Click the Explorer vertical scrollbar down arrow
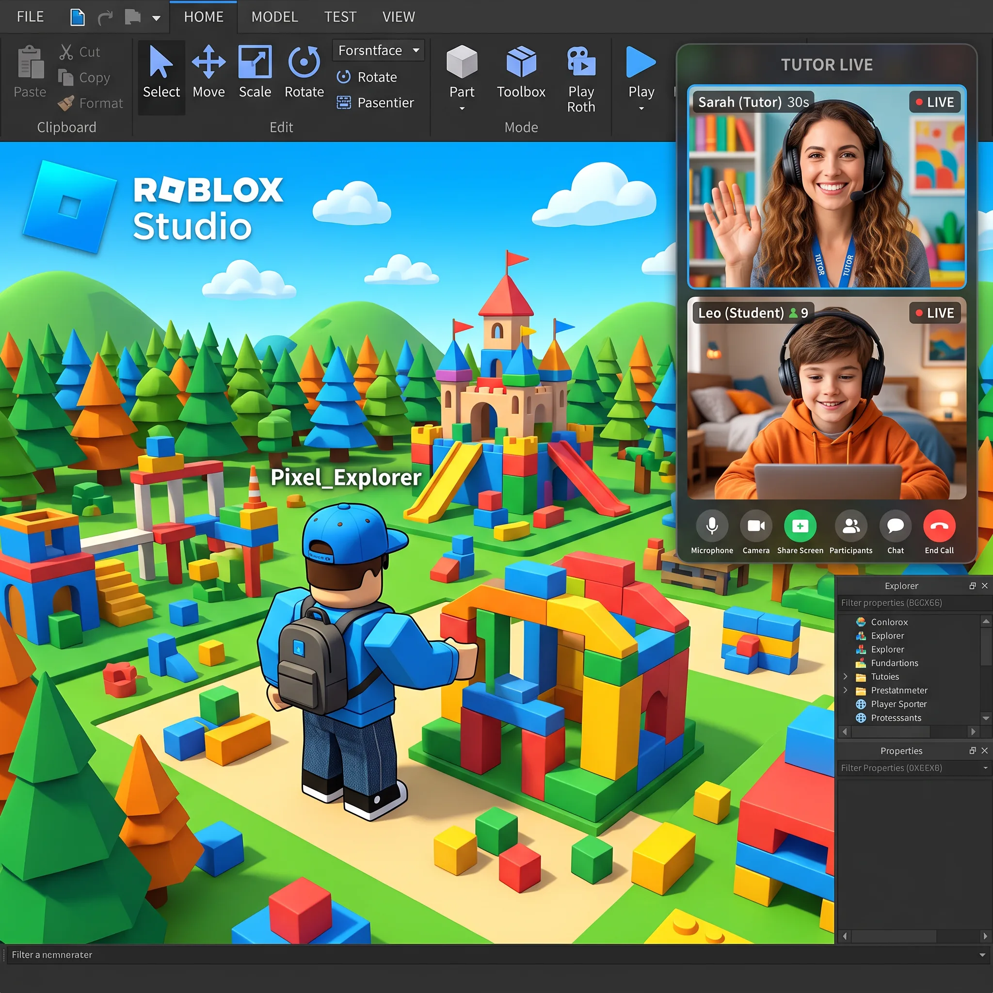The width and height of the screenshot is (993, 993). tap(986, 718)
